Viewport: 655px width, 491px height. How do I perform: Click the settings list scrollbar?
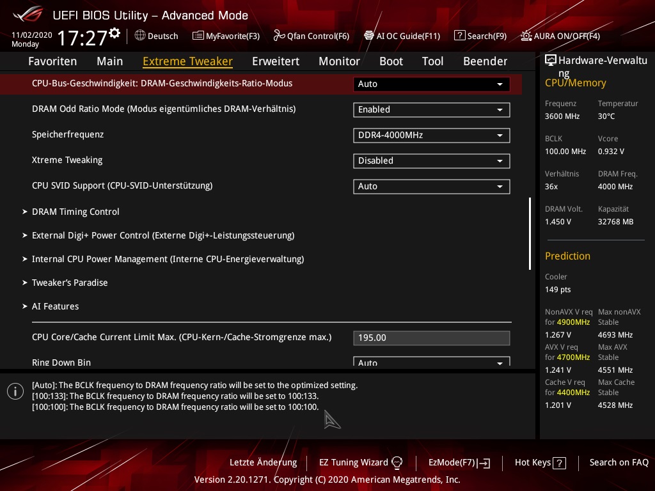(530, 233)
